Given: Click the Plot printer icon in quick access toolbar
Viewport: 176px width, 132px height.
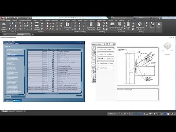Looking at the screenshot, I should pyautogui.click(x=17, y=18).
